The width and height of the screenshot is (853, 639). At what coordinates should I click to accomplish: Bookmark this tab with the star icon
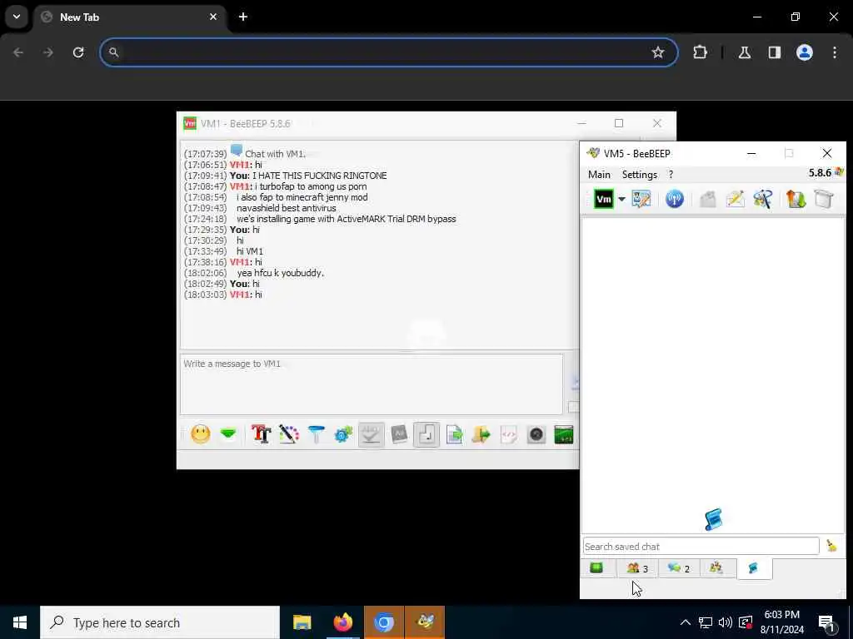(x=658, y=52)
